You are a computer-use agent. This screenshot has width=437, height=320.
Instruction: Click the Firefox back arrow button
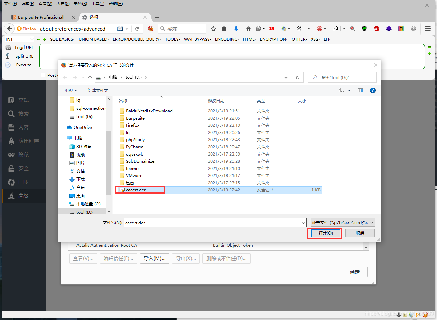point(9,29)
